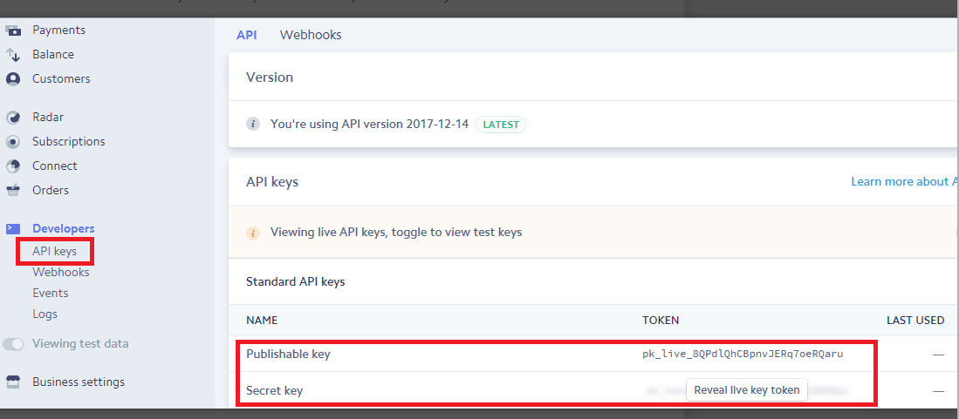Click the Developers terminal icon

coord(13,228)
